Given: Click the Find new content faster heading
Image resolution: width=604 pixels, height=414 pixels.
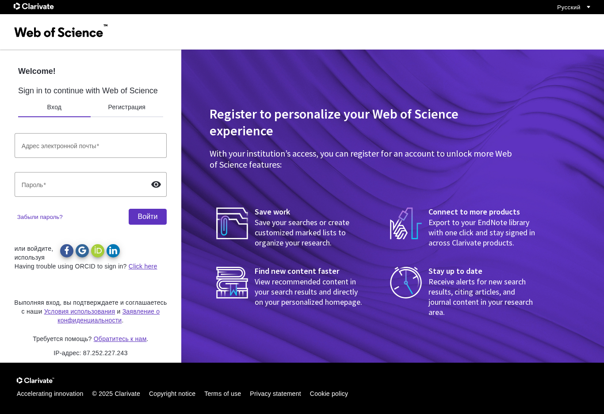Looking at the screenshot, I should tap(297, 271).
